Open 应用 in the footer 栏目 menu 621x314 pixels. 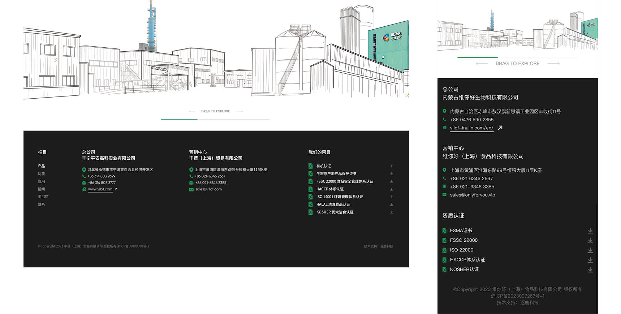[41, 181]
